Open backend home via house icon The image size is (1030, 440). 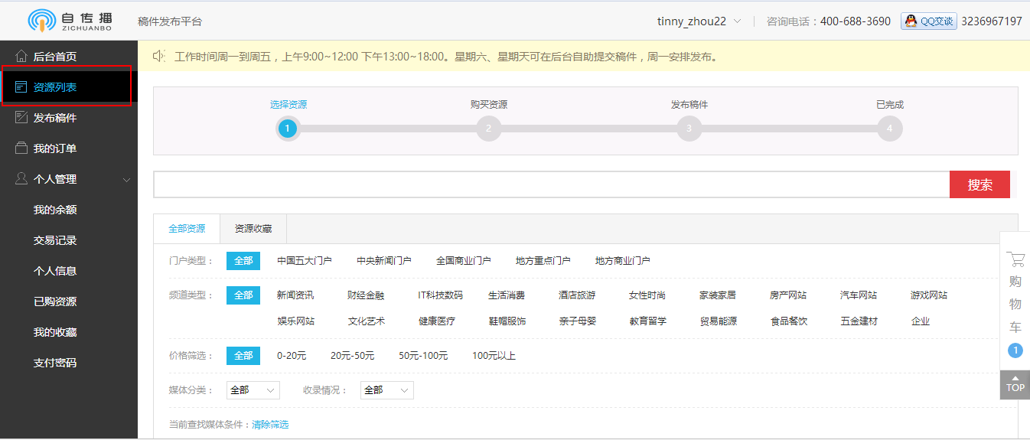click(21, 57)
